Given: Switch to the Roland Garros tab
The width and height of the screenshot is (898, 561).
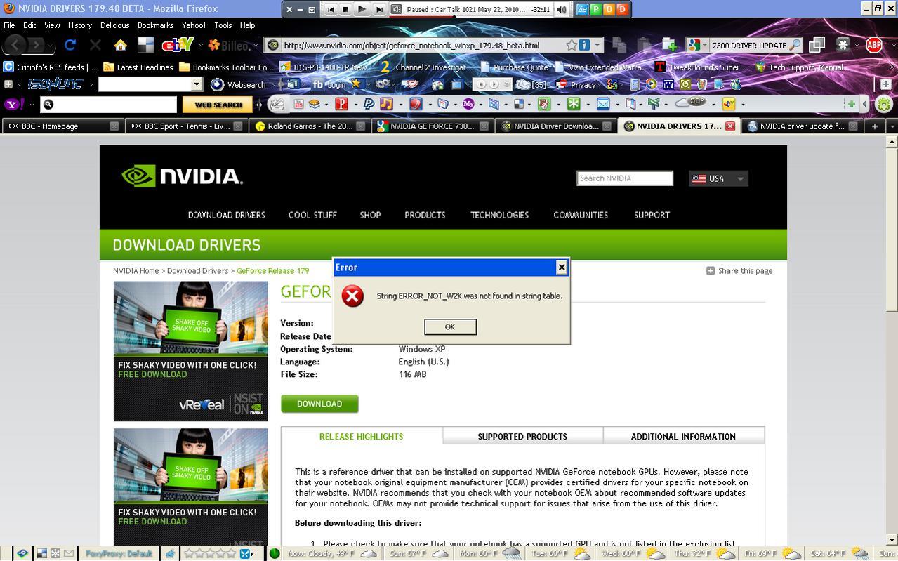Looking at the screenshot, I should coord(310,126).
